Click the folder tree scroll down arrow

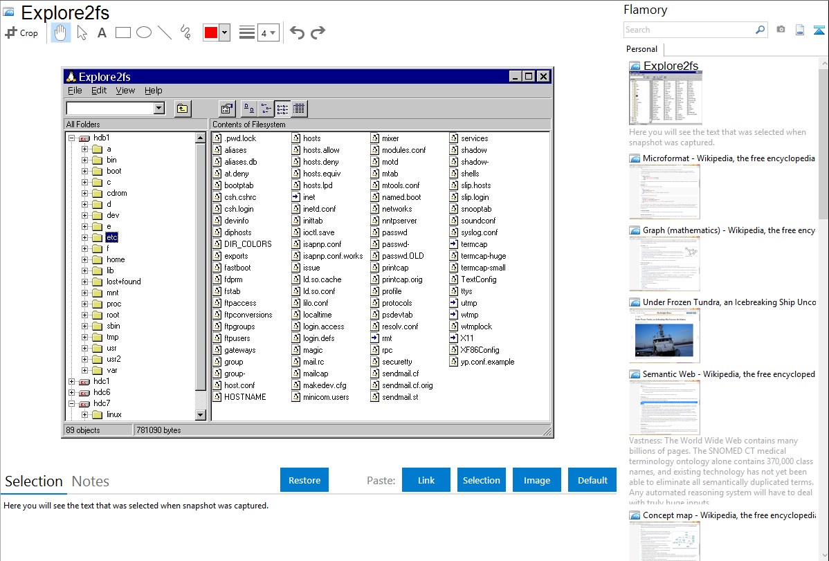tap(201, 415)
